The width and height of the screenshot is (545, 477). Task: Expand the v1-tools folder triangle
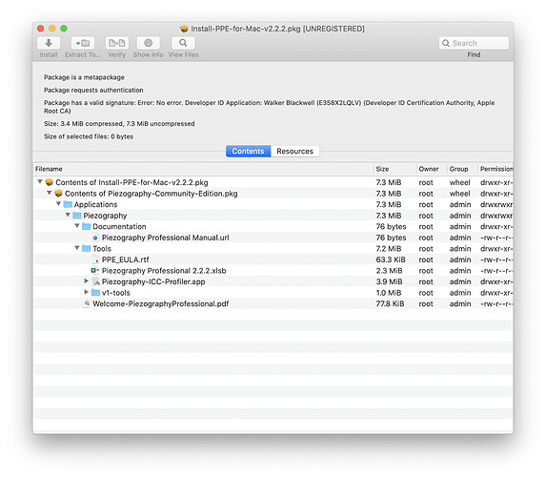pyautogui.click(x=87, y=292)
